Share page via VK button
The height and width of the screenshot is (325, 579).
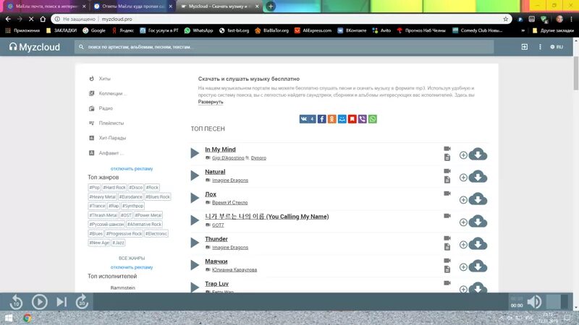[308, 119]
